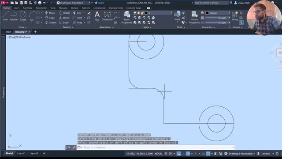
Task: Switch to Layout1 tab
Action: coord(21,153)
